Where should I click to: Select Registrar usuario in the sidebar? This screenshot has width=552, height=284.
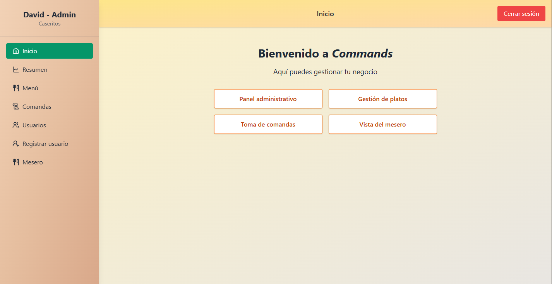pos(50,144)
